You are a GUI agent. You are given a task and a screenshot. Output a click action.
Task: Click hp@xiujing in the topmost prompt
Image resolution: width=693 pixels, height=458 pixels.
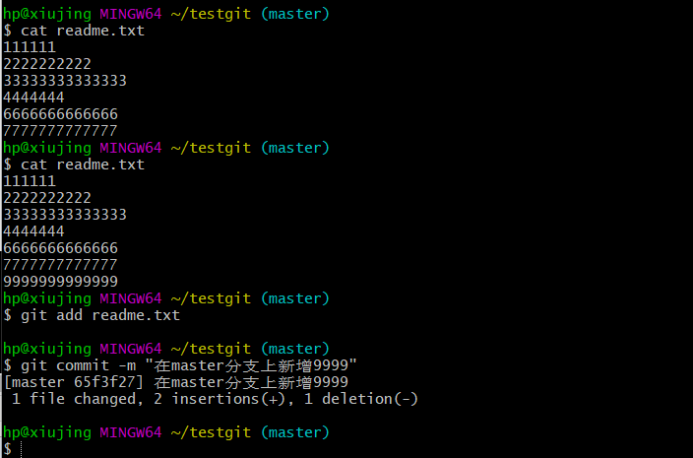[47, 14]
